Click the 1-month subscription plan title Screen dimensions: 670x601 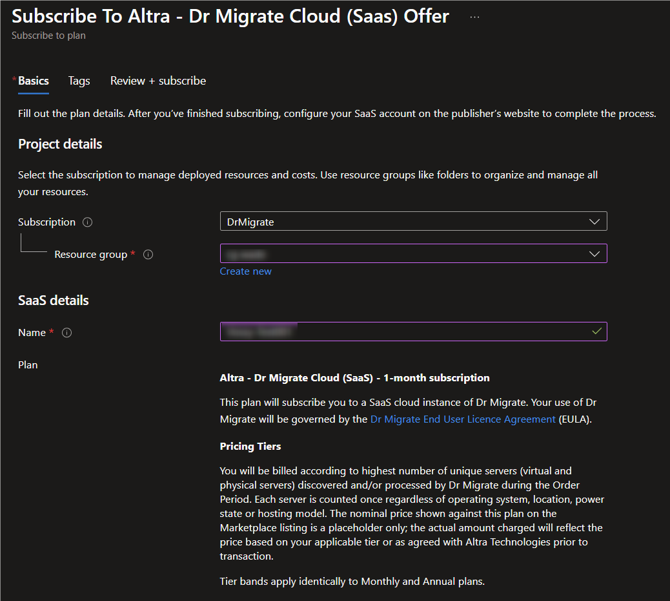[x=354, y=377]
